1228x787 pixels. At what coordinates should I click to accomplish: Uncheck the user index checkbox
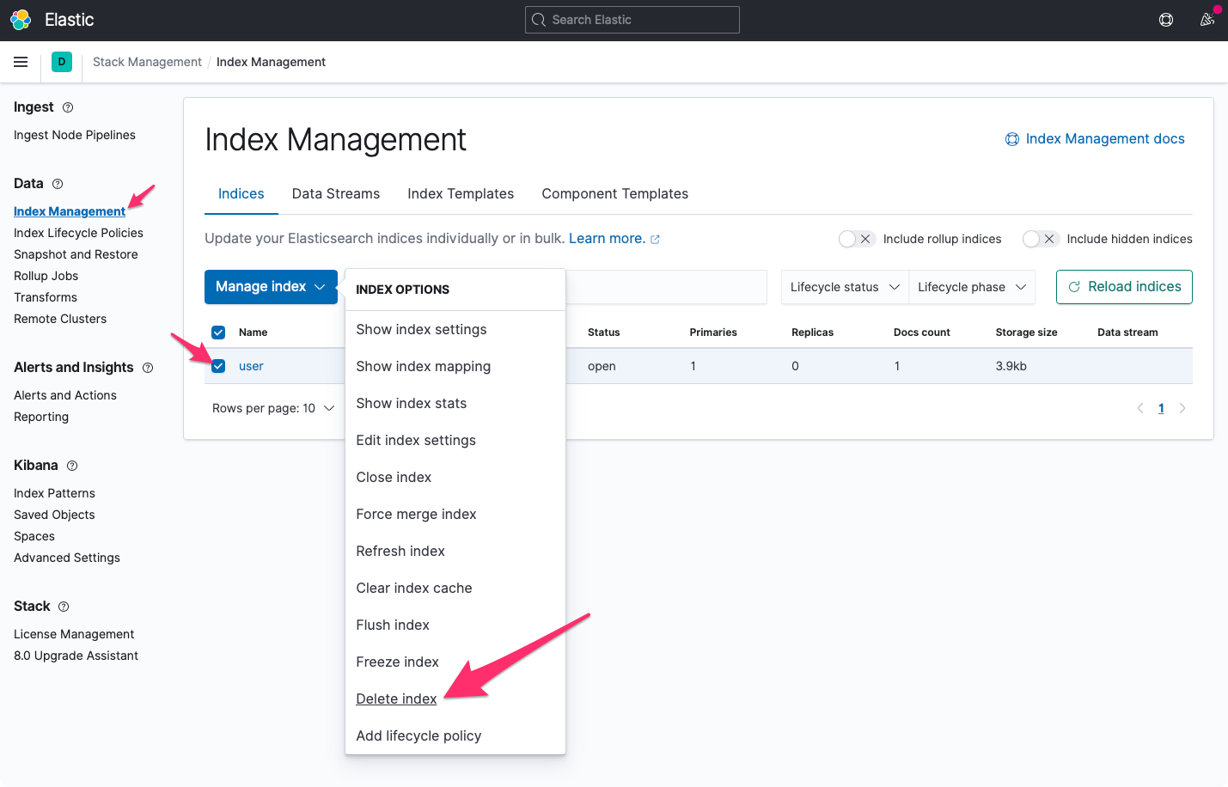click(x=218, y=366)
